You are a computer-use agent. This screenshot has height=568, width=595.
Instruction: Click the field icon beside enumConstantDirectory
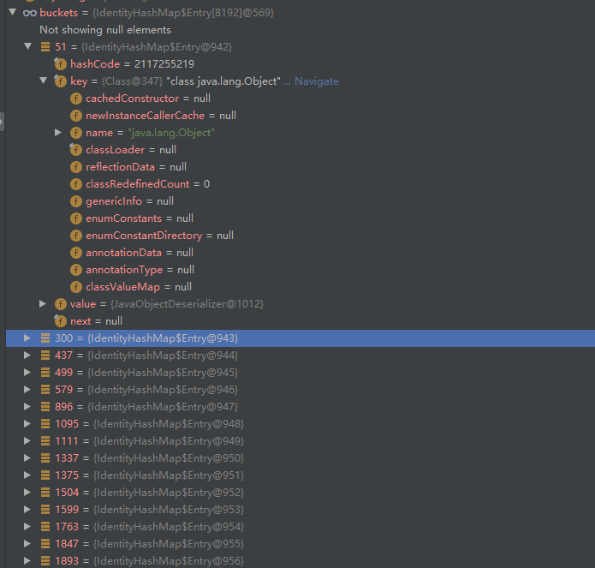[76, 236]
